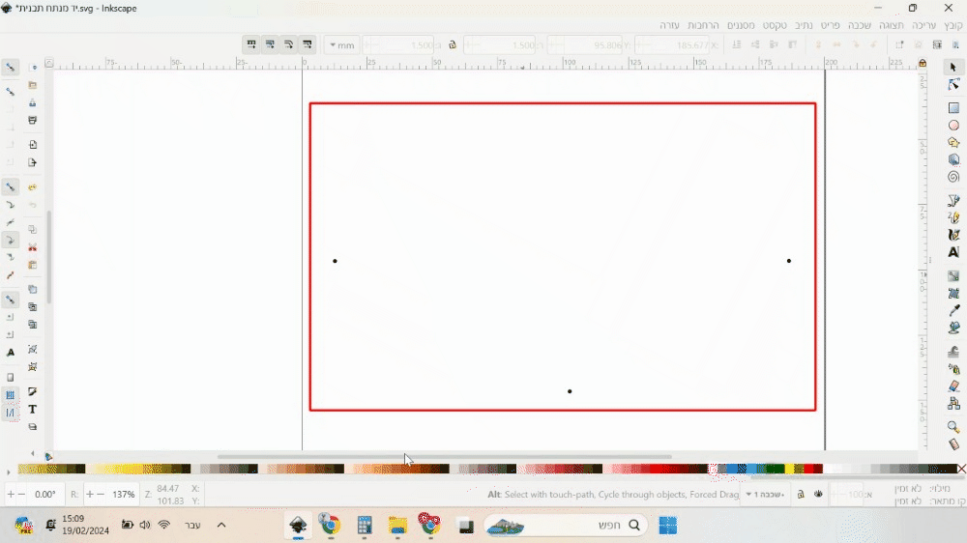Click the yellow swatch beside green
This screenshot has height=543, width=967.
[x=789, y=469]
